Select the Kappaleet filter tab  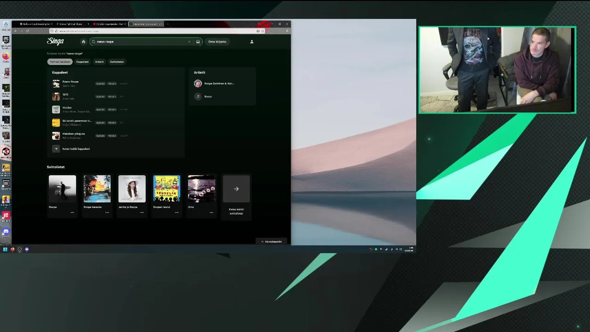tap(82, 62)
